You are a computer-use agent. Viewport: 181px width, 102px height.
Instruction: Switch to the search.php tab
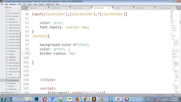pyautogui.click(x=139, y=8)
